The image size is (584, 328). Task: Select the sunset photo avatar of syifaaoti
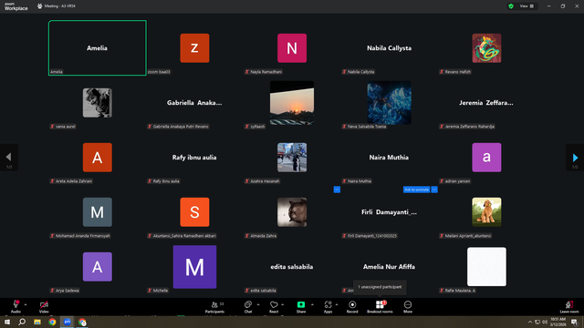point(292,103)
